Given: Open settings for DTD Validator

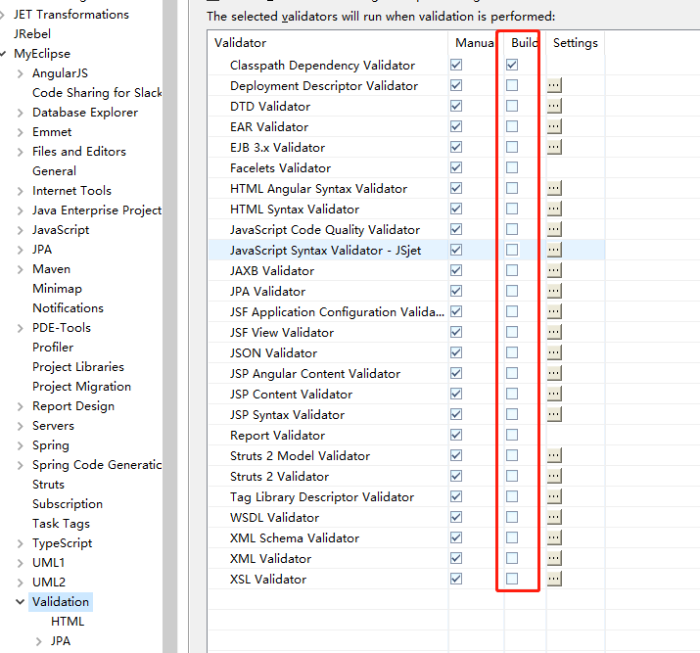Looking at the screenshot, I should [554, 106].
